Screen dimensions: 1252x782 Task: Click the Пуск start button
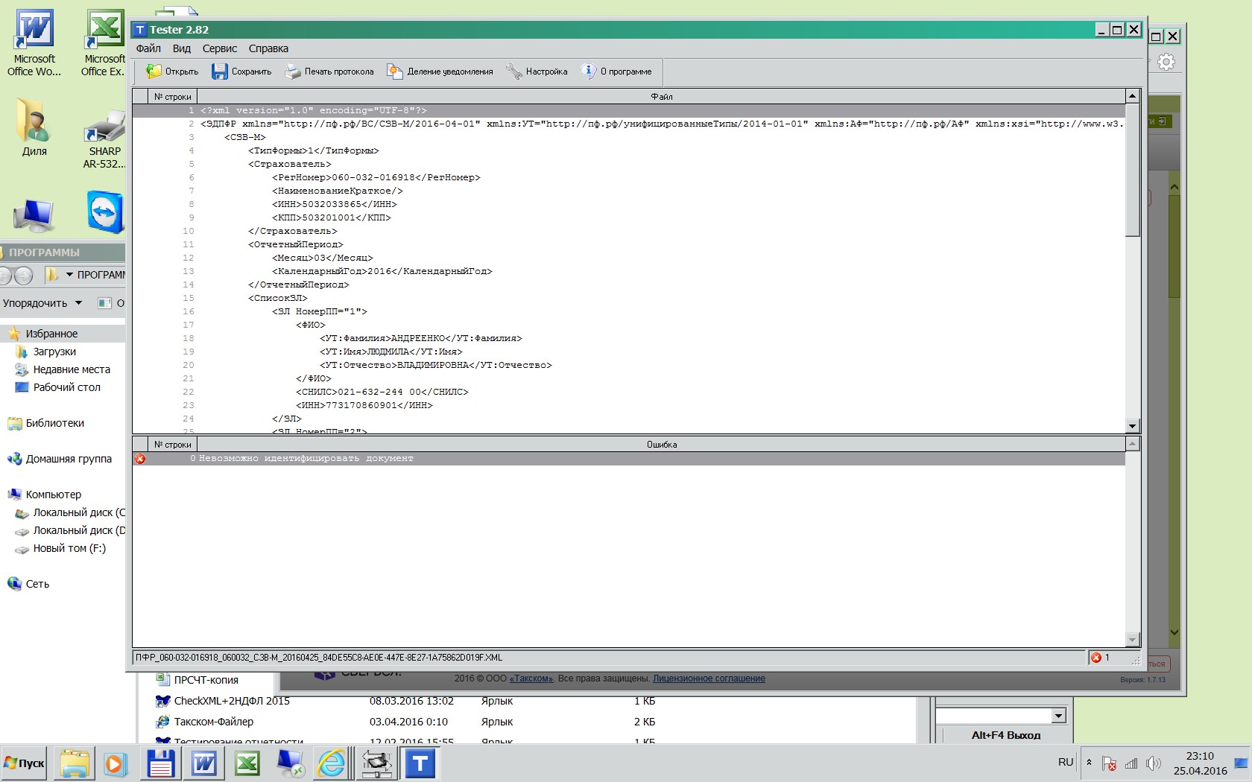(24, 763)
